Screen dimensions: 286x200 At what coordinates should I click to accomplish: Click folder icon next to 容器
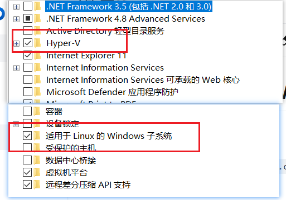tap(37, 111)
